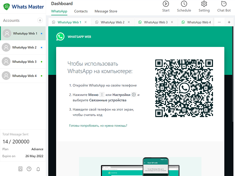Close the WhatsApp Web 1 tab
235x176 pixels.
click(x=86, y=22)
